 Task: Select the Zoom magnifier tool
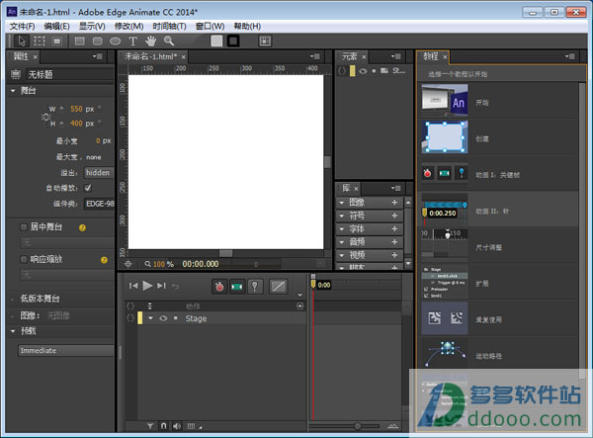(169, 41)
